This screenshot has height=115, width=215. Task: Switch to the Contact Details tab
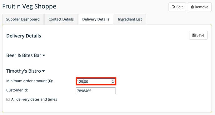tap(61, 19)
